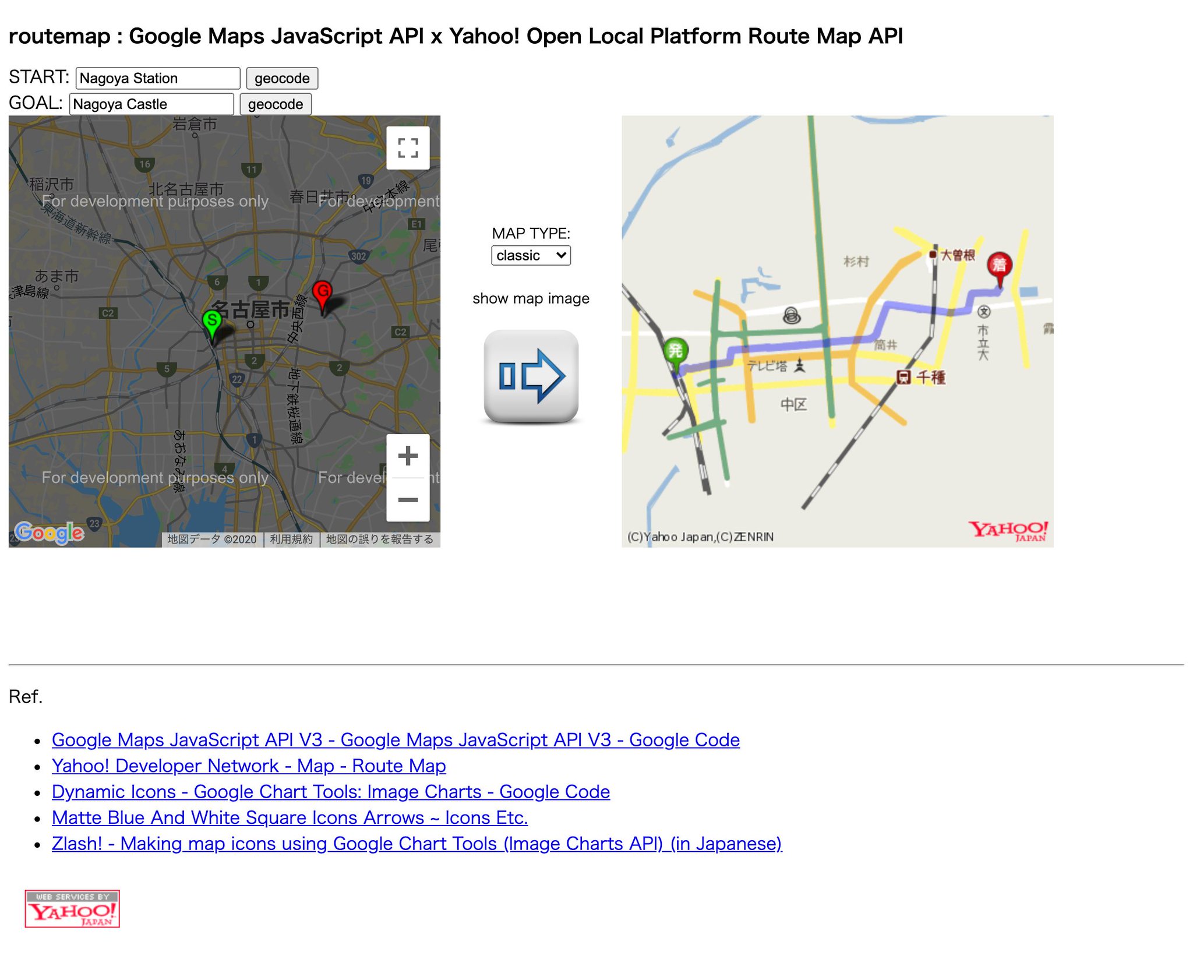Click the (C)Yahoo Japan,(C)ZENRIN copyright text
Image resolution: width=1193 pixels, height=959 pixels.
coord(700,537)
